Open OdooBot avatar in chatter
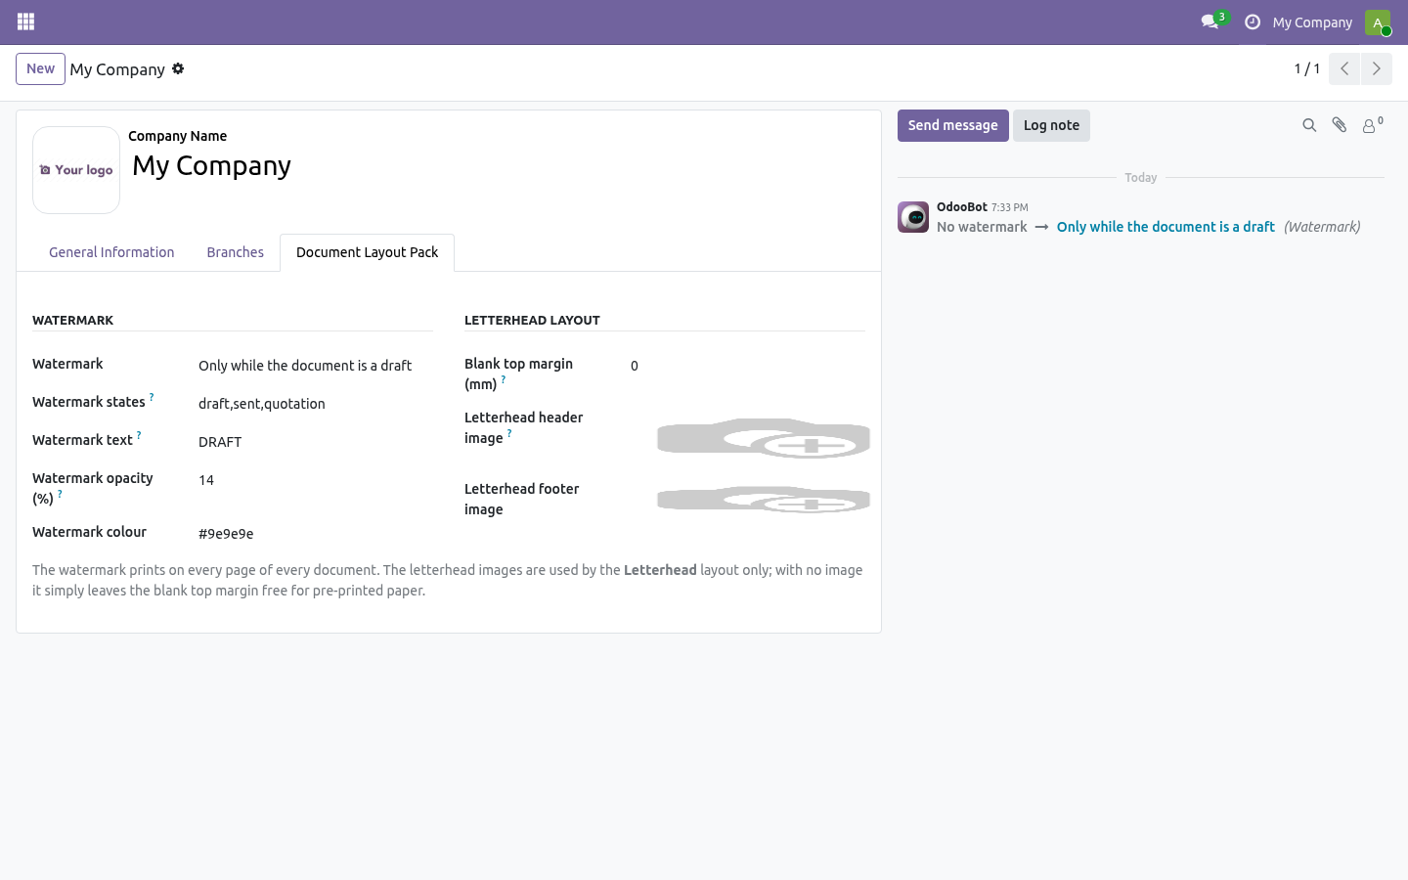Image resolution: width=1408 pixels, height=880 pixels. tap(913, 217)
